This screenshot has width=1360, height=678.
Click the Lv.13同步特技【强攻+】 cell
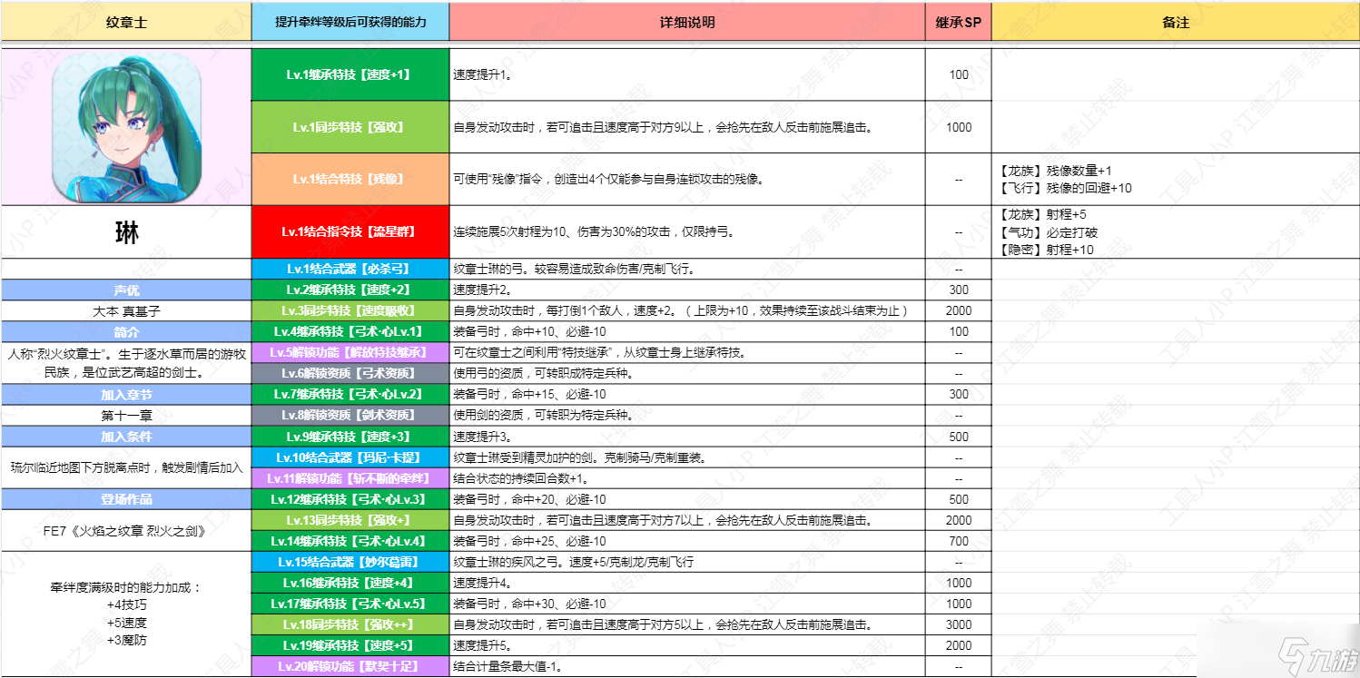pyautogui.click(x=350, y=520)
